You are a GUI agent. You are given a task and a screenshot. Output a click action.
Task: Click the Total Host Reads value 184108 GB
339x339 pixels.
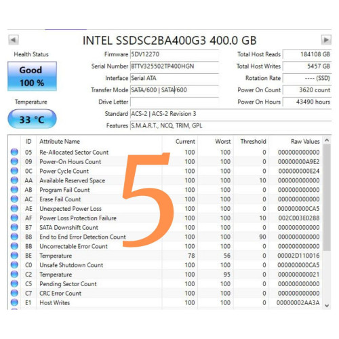[x=307, y=54]
